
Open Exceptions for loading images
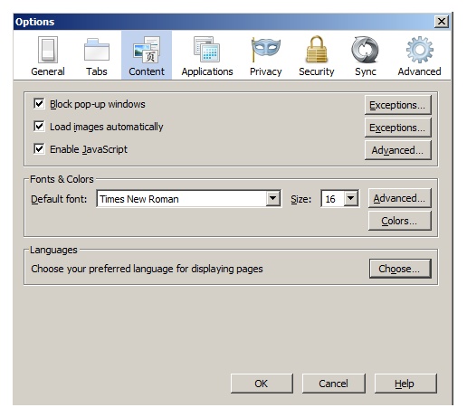pos(397,128)
